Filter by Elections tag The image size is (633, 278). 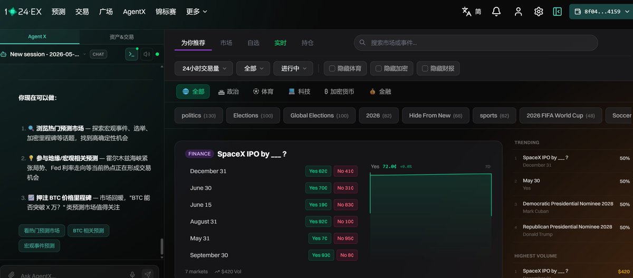tap(253, 116)
